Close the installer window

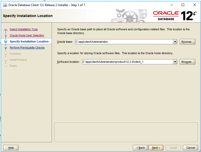coord(194,5)
